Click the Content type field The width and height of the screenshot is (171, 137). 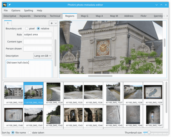click(x=38, y=42)
